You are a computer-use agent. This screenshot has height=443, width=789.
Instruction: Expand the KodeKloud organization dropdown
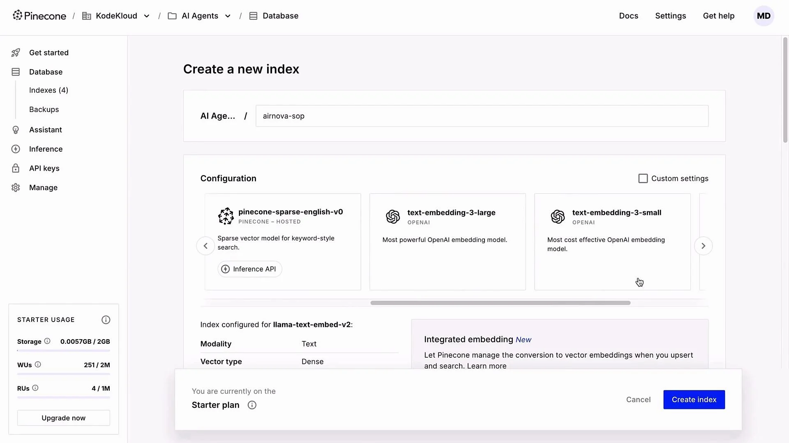(x=147, y=16)
